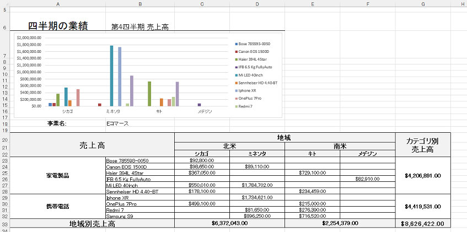Screen dimensions: 467x232
Task: Click the Redmi 7 table cell
Action: [x=140, y=210]
